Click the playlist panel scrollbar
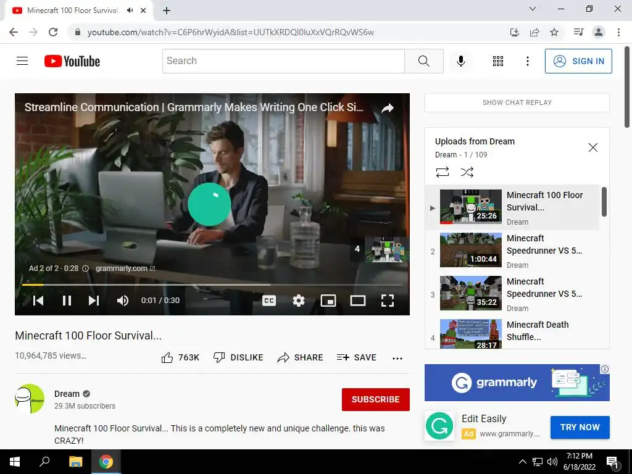632x474 pixels. click(604, 202)
